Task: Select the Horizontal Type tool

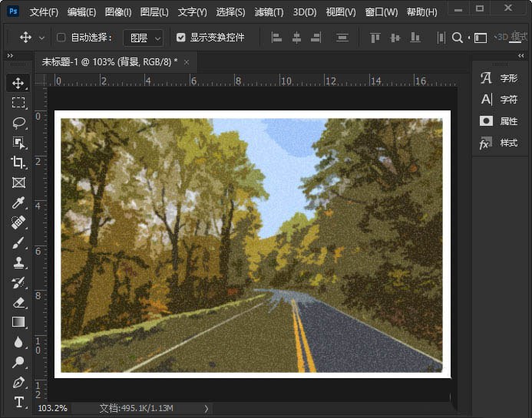Action: tap(18, 403)
